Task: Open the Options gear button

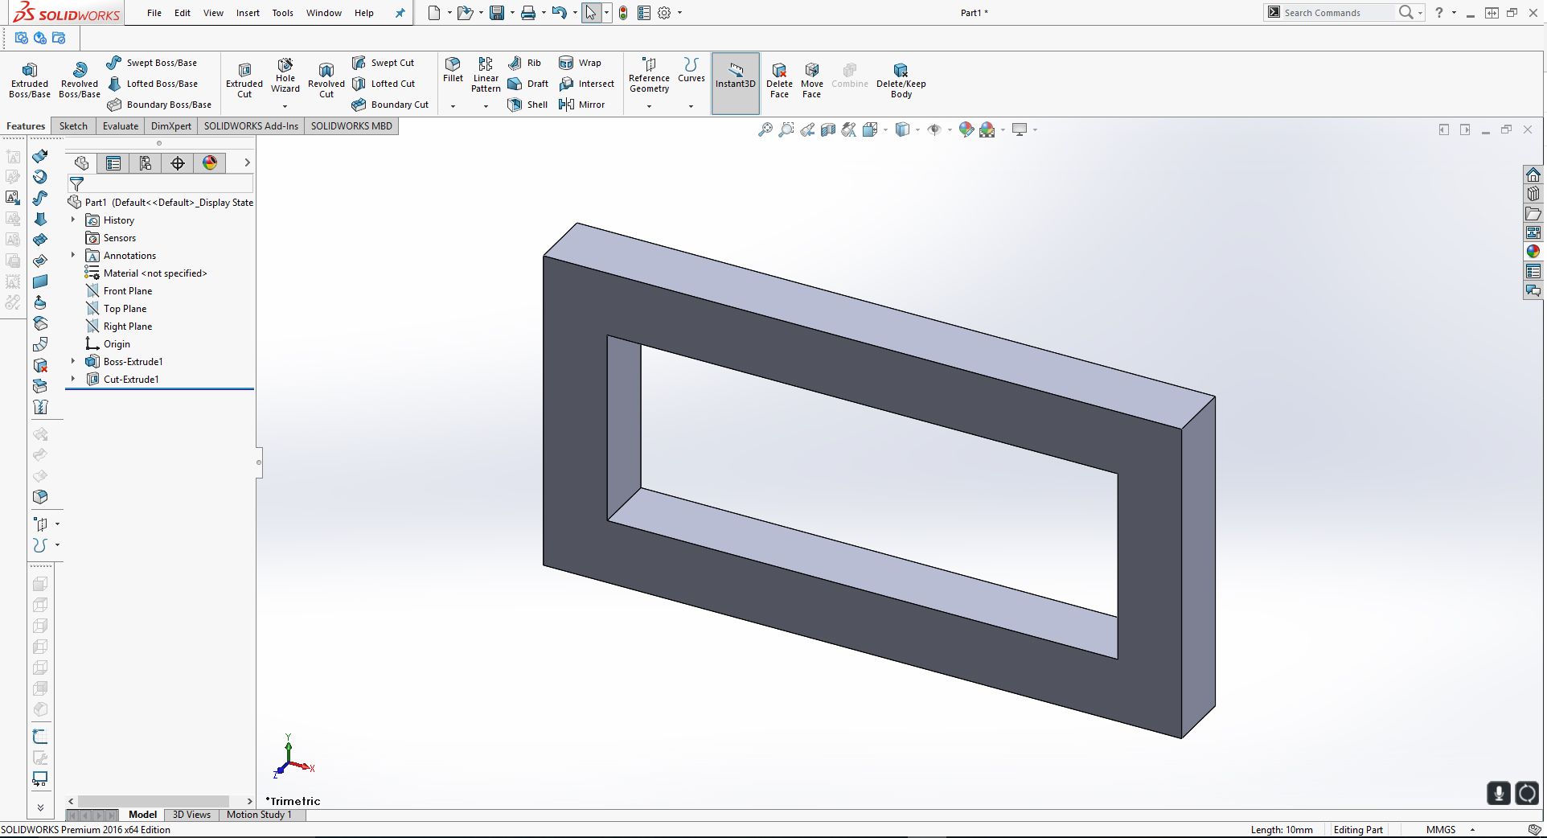Action: pyautogui.click(x=664, y=13)
